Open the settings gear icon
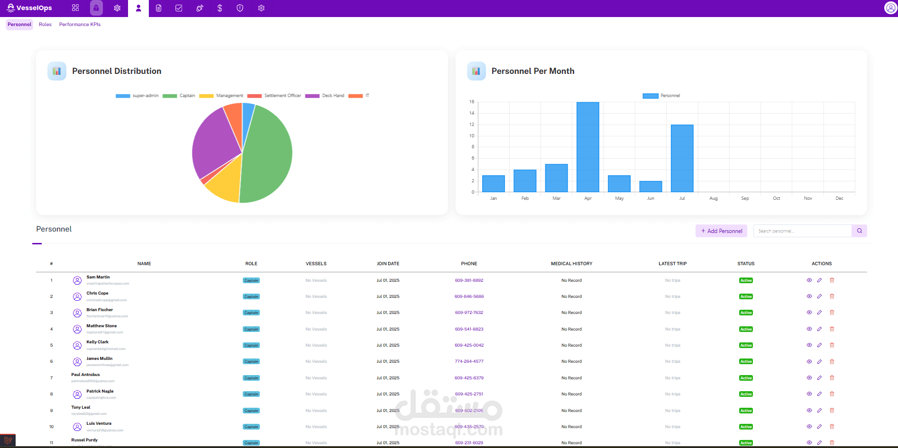This screenshot has width=898, height=448. click(x=261, y=8)
